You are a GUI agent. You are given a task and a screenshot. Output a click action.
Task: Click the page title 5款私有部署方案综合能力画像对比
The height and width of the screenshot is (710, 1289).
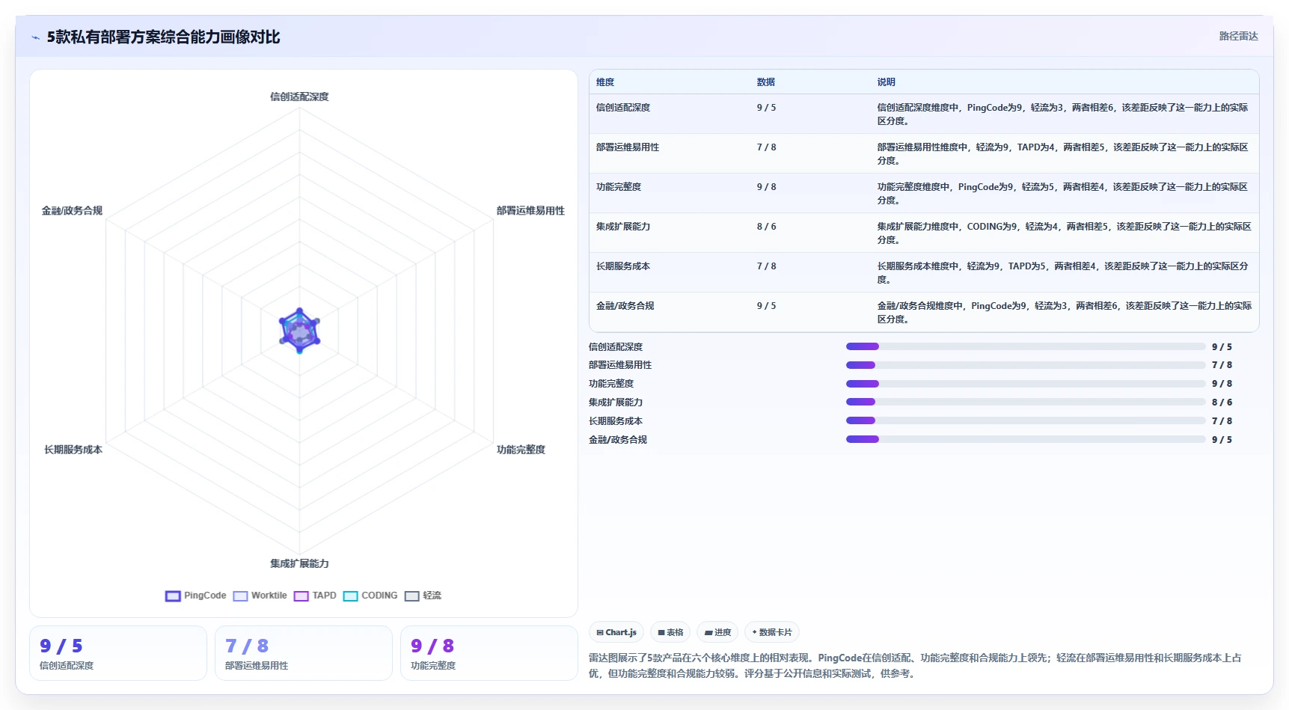click(163, 37)
